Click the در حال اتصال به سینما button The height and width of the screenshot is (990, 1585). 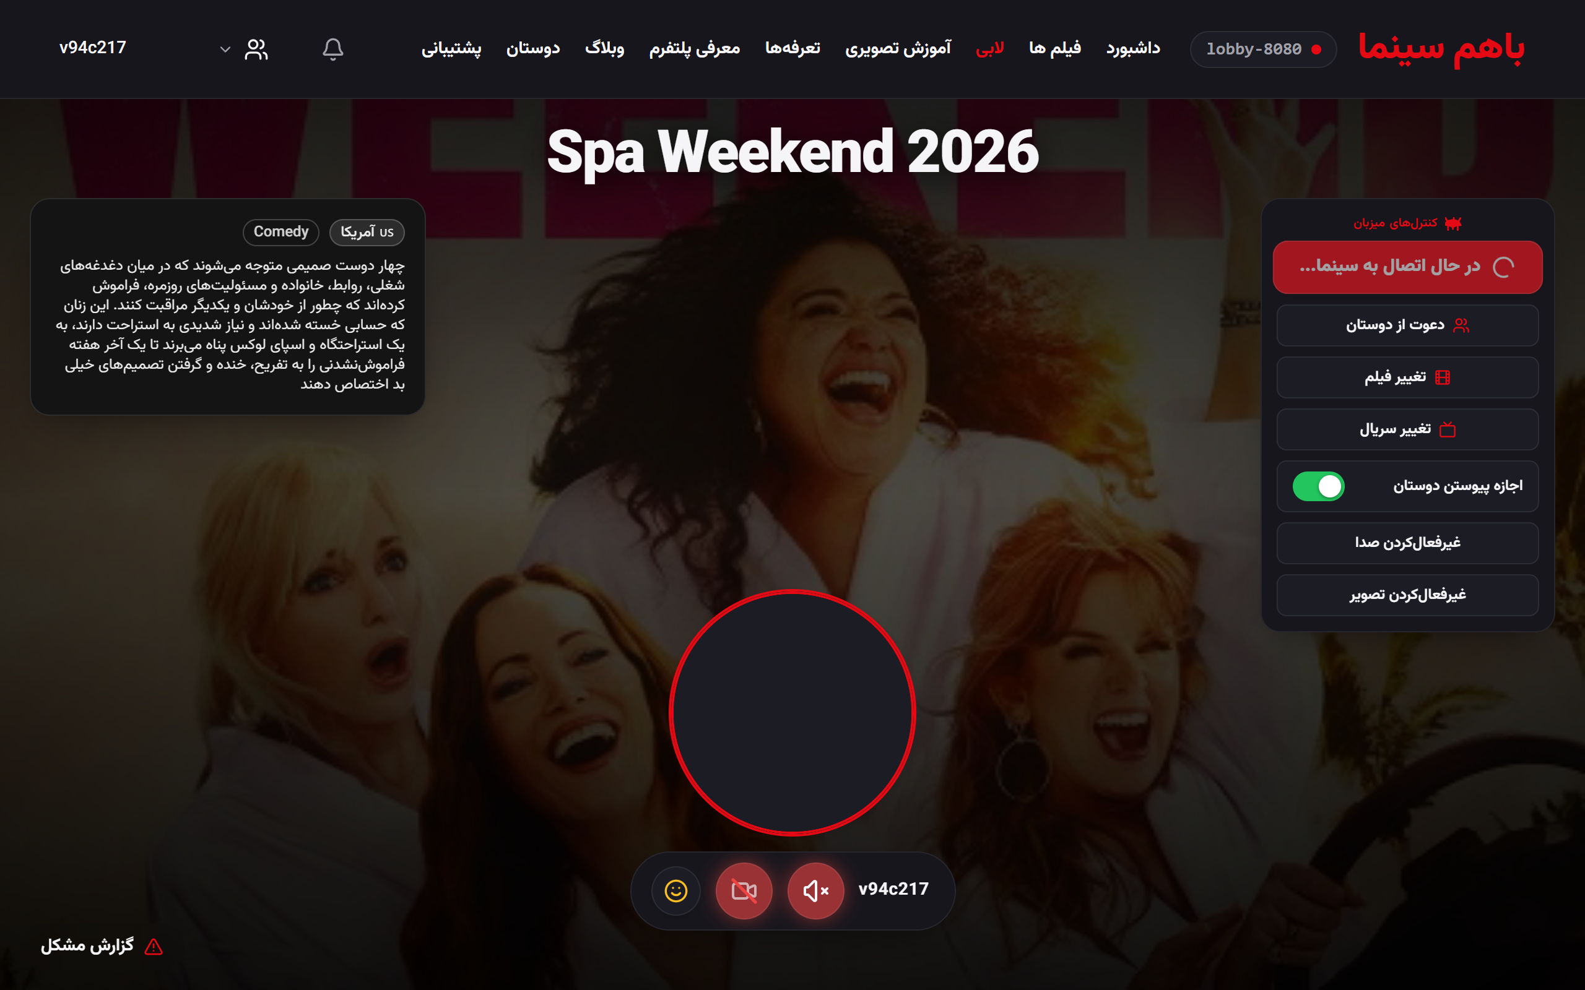[1407, 267]
